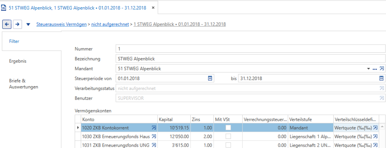Open Verarbeitungsstatus jump arrow icon
Image resolution: width=386 pixels, height=148 pixels.
point(382,88)
